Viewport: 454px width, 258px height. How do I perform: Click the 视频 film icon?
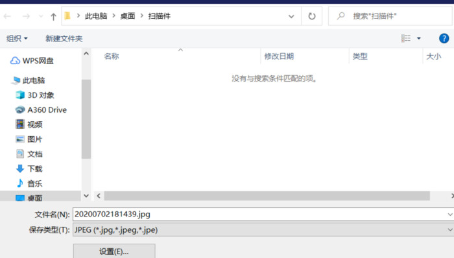(x=20, y=124)
